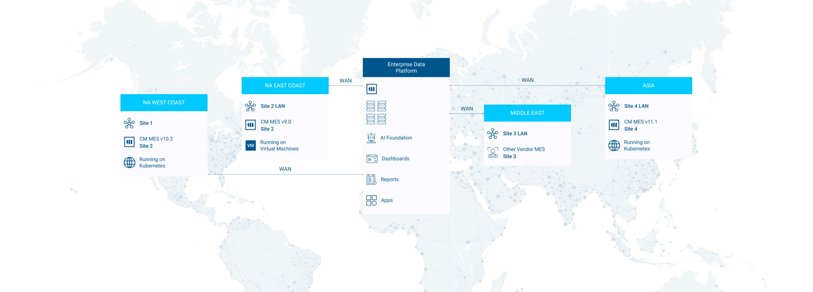Screen dimensions: 813x292
Task: Click the Apps grid icon
Action: tap(371, 200)
